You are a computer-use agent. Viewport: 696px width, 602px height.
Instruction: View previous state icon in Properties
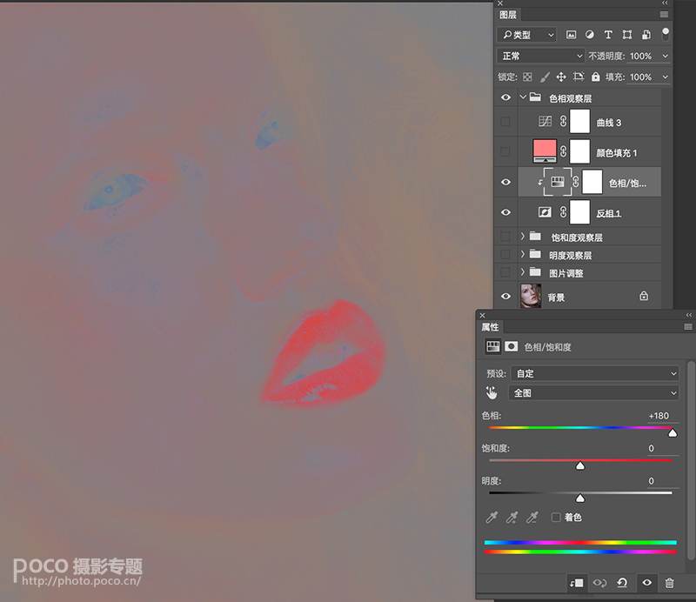599,583
